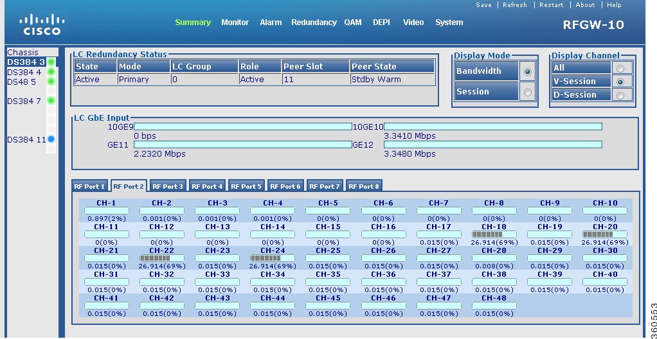This screenshot has height=339, width=657.
Task: Select DS384 3 in the chassis list
Action: [x=26, y=62]
